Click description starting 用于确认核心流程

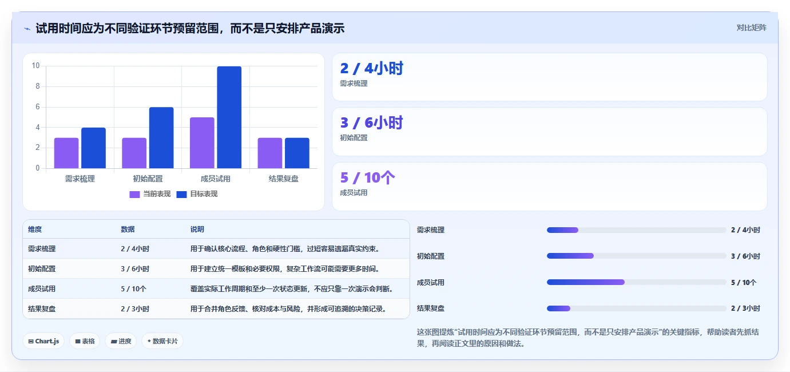[x=285, y=249]
